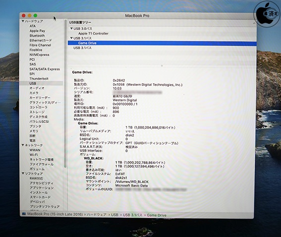Screen dimensions: 281x237
Task: Collapse the ネットワーク section triangle
Action: pos(23,145)
